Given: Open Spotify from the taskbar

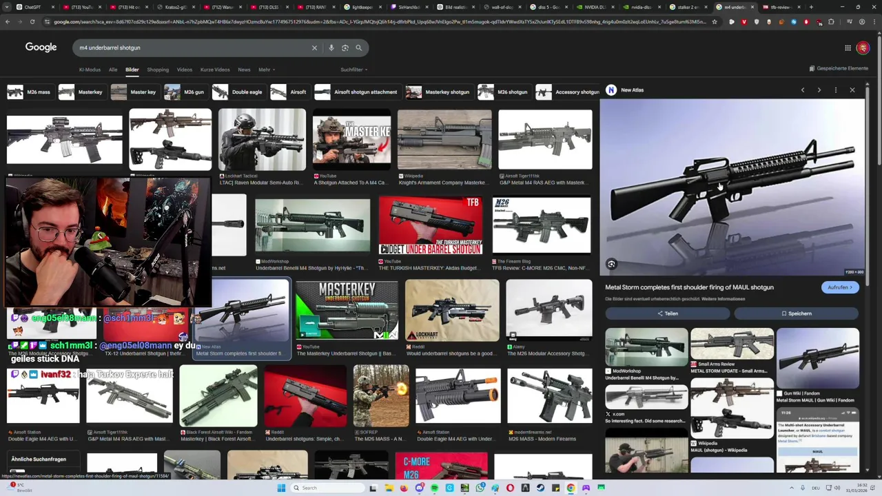Looking at the screenshot, I should 434,488.
